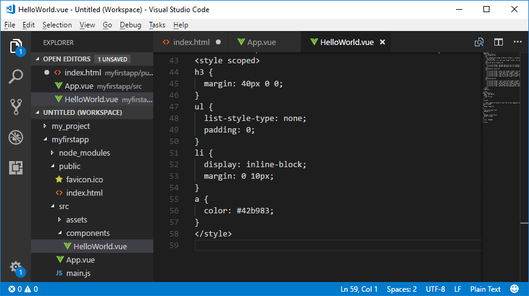Click the EXPLORER panel title
Image resolution: width=529 pixels, height=296 pixels.
click(x=58, y=43)
